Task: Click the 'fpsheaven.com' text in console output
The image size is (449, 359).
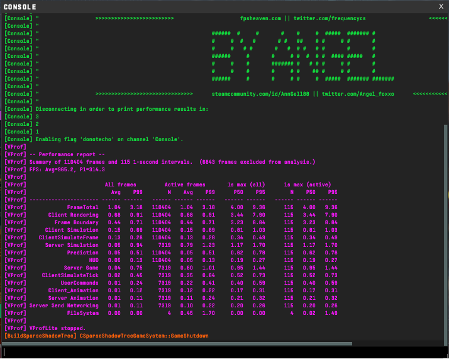Action: 260,18
